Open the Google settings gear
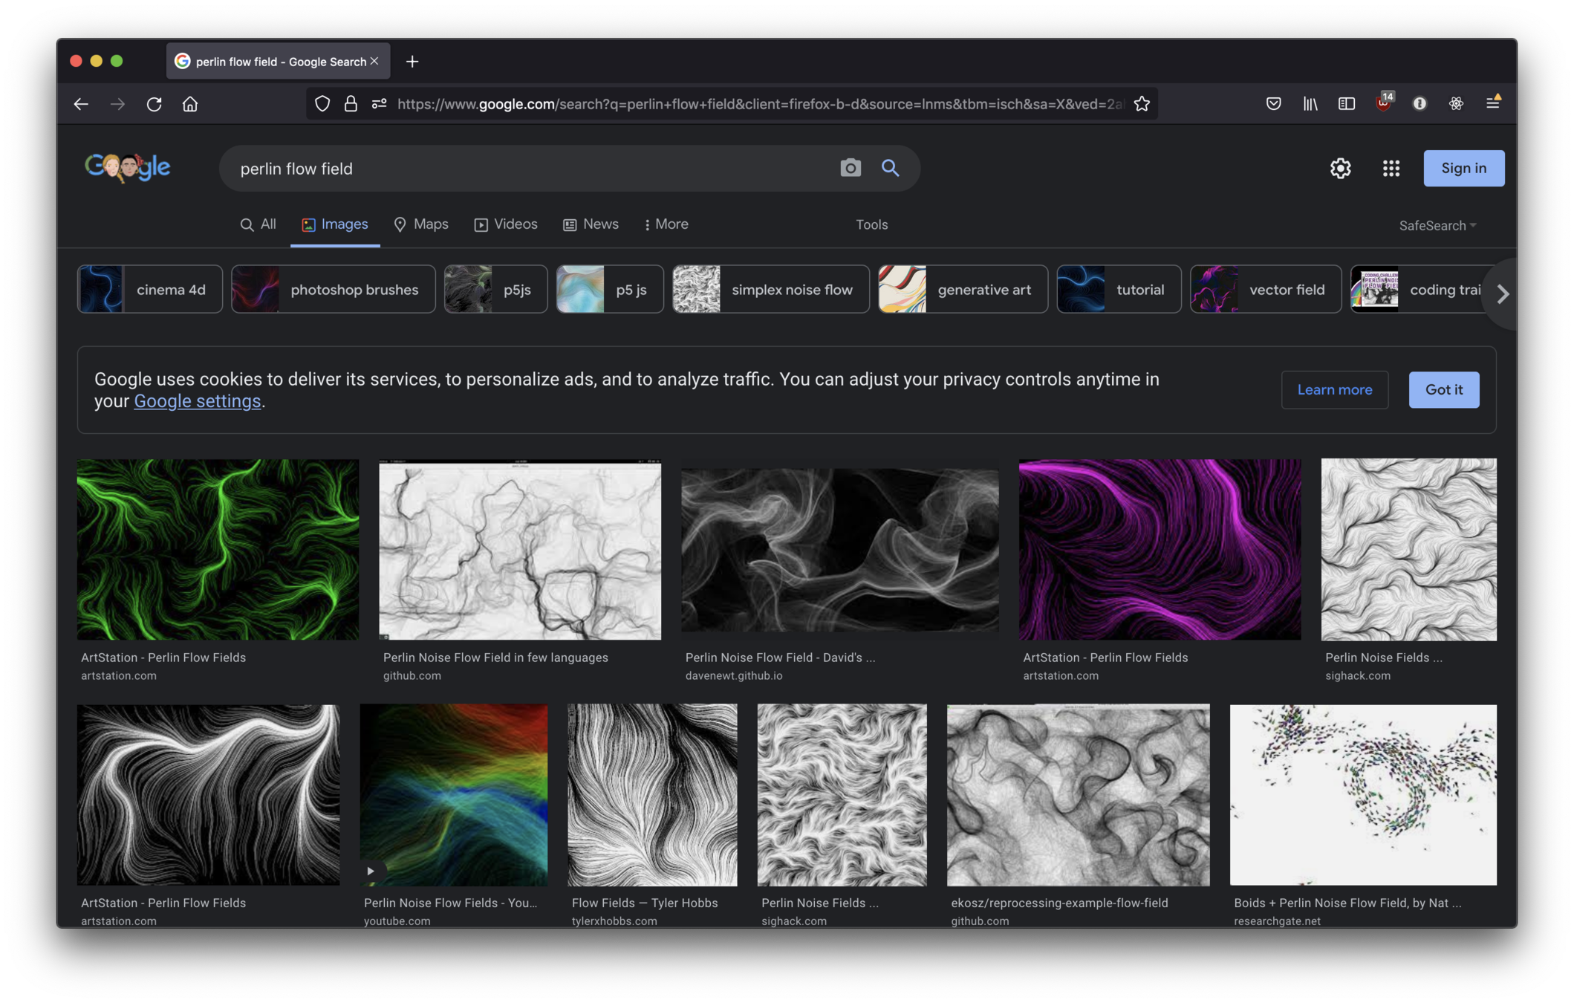The width and height of the screenshot is (1574, 1003). [1340, 168]
